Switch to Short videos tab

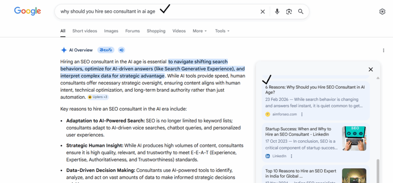coord(85,31)
